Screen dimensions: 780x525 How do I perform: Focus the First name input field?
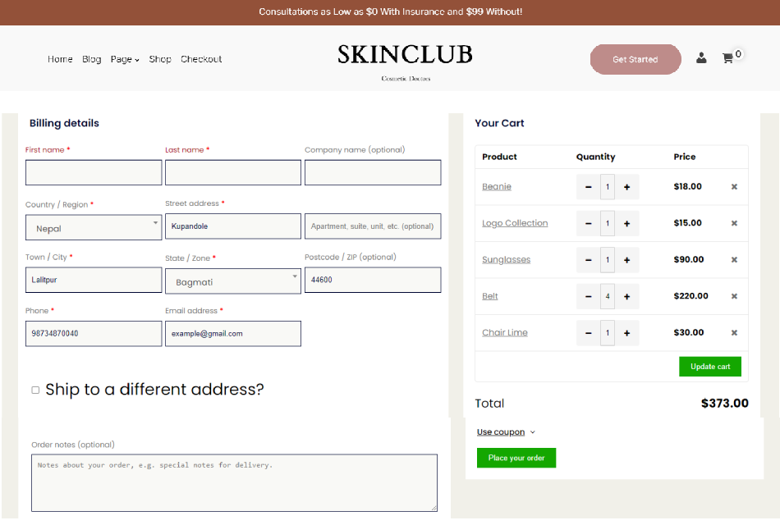click(94, 172)
